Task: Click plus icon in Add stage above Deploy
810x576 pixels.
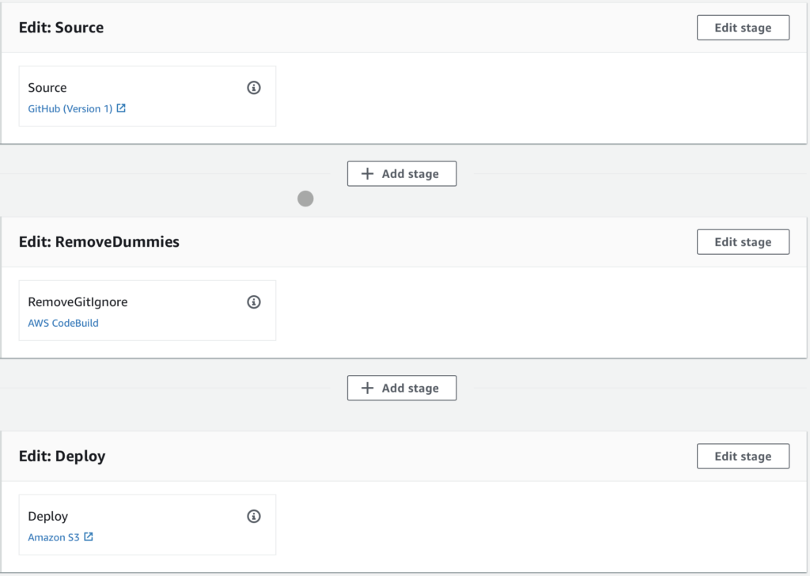Action: pyautogui.click(x=367, y=388)
